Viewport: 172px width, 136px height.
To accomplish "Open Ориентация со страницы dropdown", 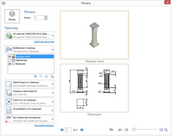I will point(29,84).
